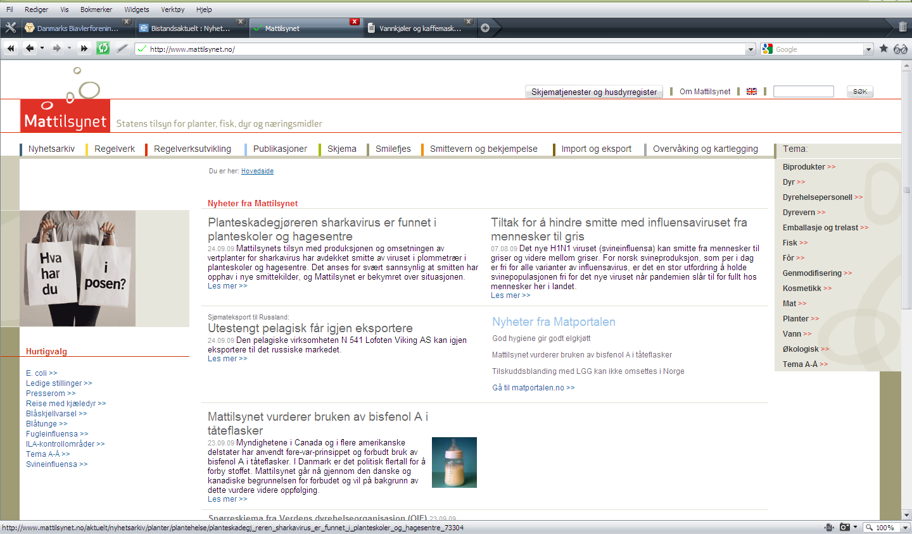Open the back history dropdown arrow
This screenshot has height=534, width=912.
coord(42,49)
